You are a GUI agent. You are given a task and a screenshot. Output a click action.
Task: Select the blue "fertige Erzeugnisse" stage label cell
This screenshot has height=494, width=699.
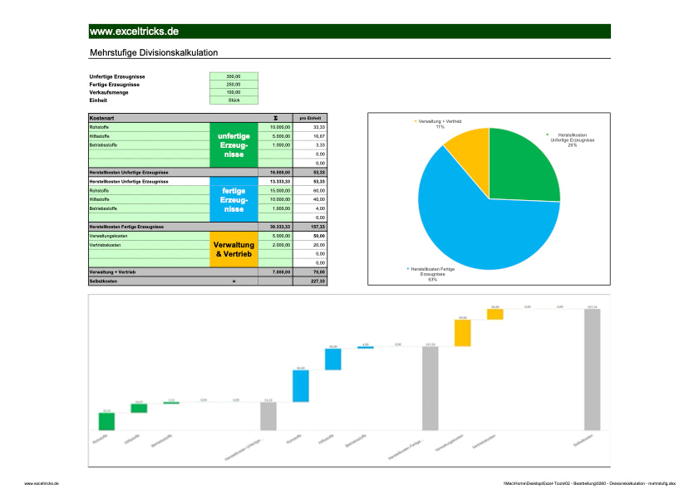(x=234, y=199)
